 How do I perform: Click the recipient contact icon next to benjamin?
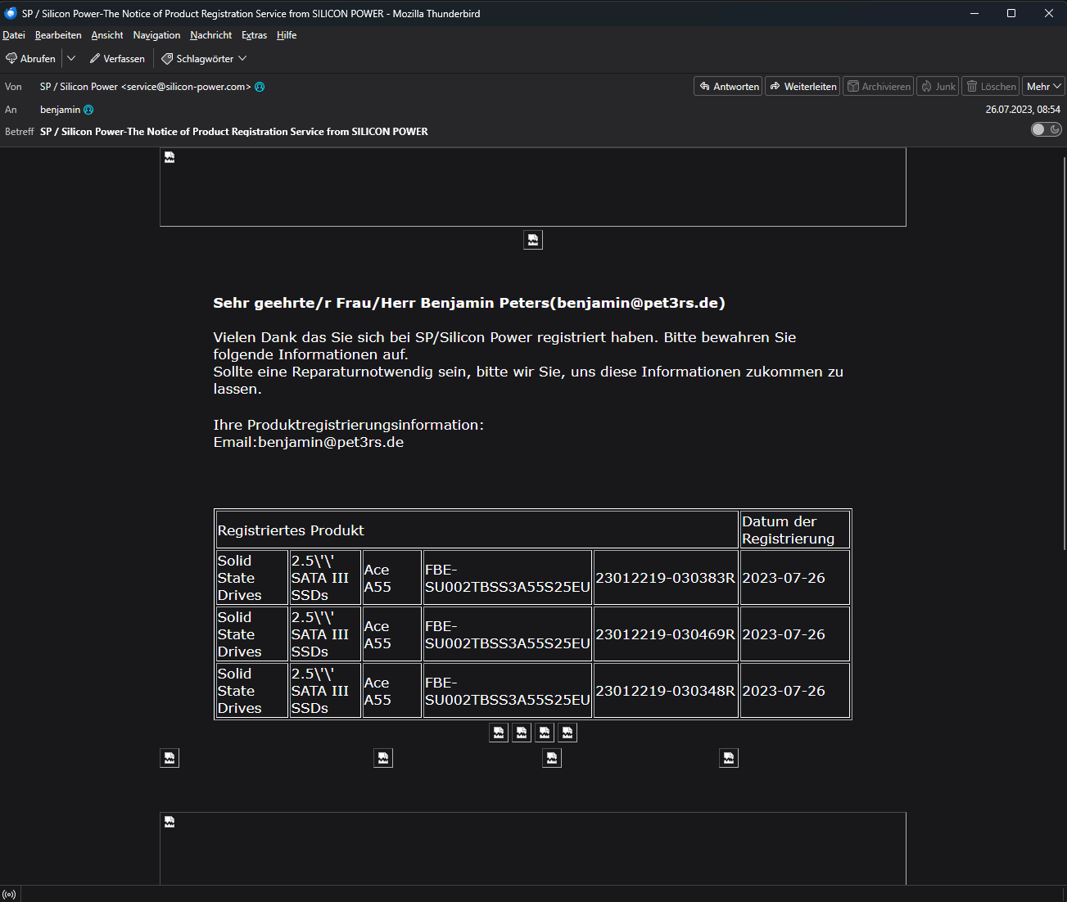point(88,110)
